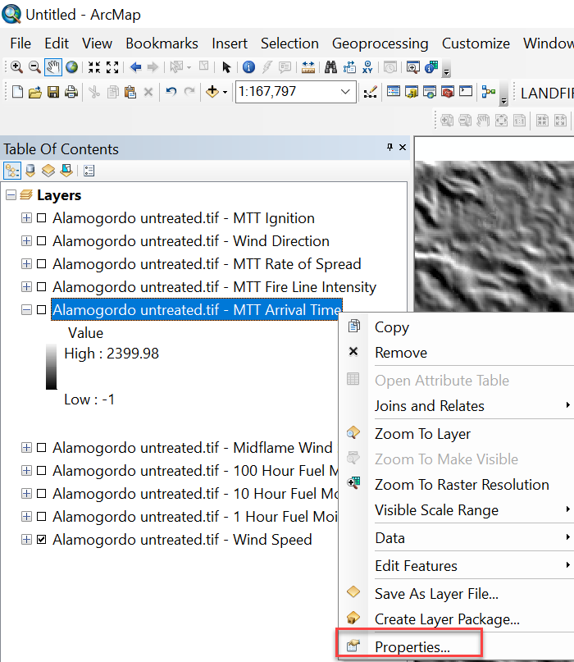Open the Table Of Contents window icon
Viewport: 574px width, 662px height.
click(394, 92)
